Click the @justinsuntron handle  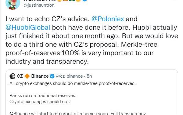pyautogui.click(x=39, y=5)
